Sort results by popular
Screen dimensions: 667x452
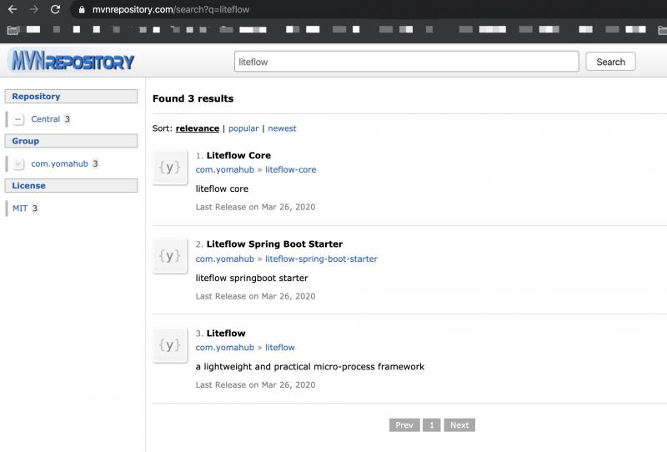(243, 128)
